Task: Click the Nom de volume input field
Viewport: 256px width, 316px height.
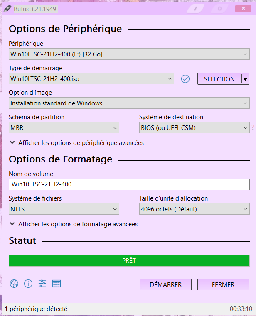Action: [129, 184]
